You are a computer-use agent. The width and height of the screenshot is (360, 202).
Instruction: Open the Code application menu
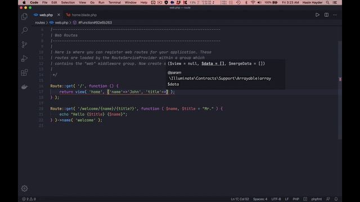pos(34,2)
